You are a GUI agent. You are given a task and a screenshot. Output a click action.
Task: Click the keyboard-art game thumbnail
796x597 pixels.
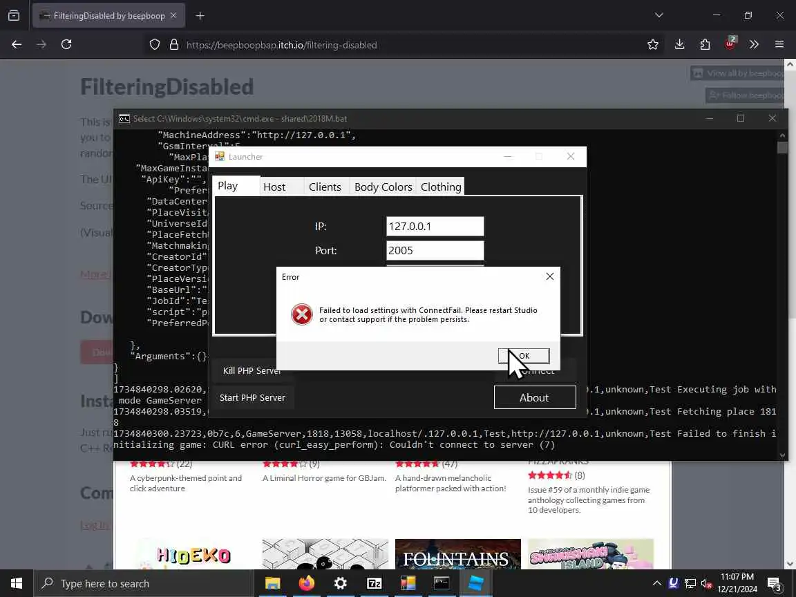tap(325, 554)
